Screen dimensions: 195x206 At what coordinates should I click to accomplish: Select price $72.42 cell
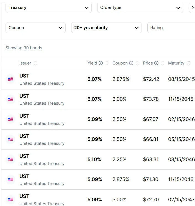[151, 79]
